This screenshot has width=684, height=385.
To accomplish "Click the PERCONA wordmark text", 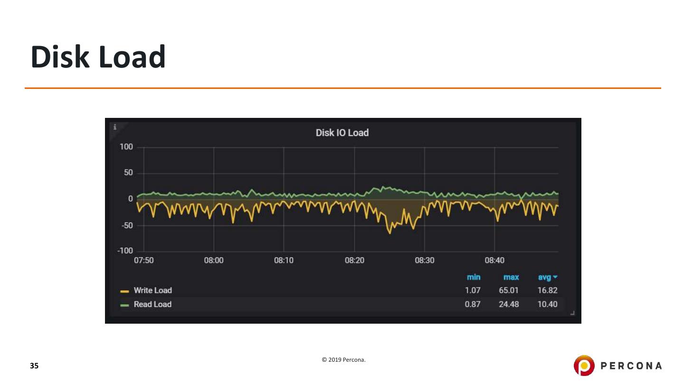I will tap(632, 366).
